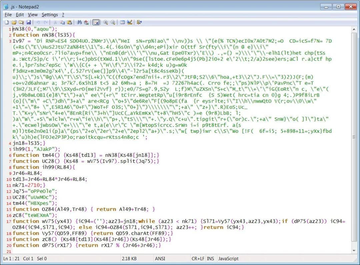Zoom in with the magnifier plus icon
Image resolution: width=360 pixels, height=265 pixels.
pos(106,22)
